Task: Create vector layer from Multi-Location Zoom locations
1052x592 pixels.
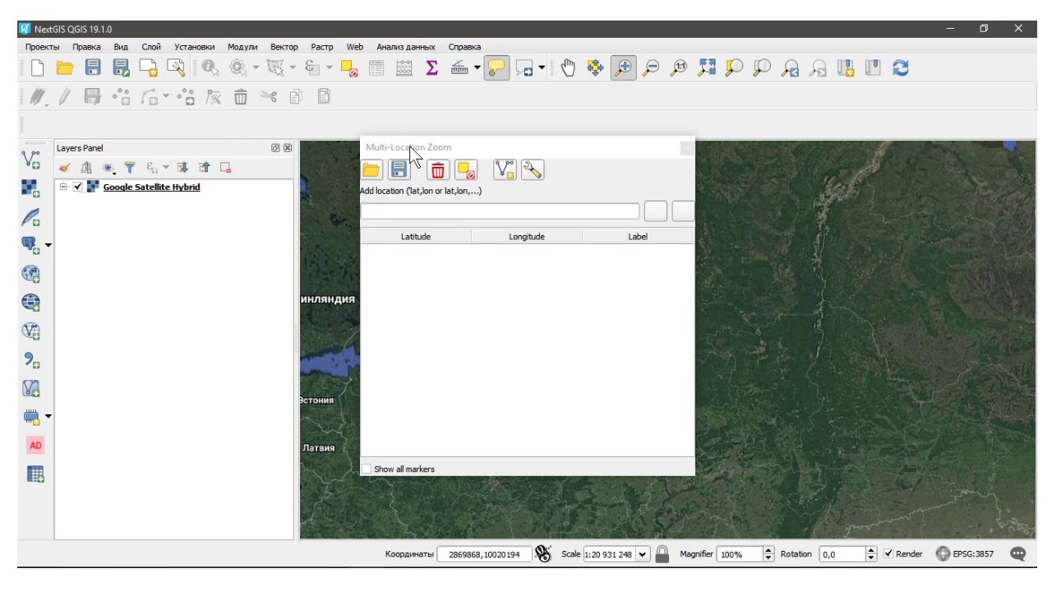Action: tap(505, 170)
